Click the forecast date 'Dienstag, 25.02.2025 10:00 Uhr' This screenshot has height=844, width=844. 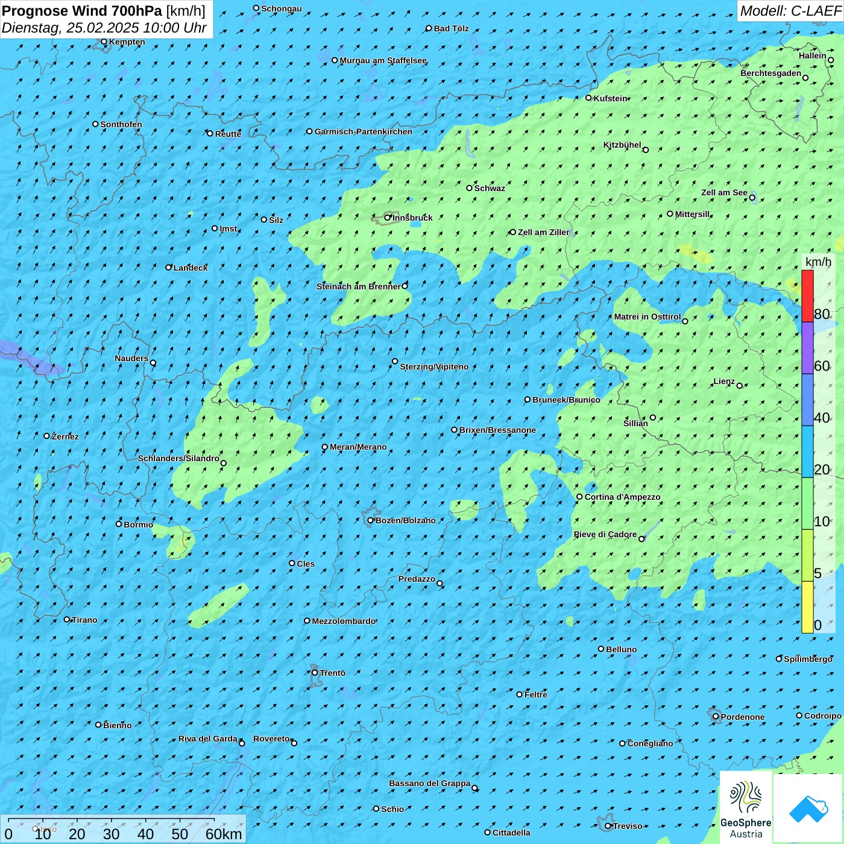(x=104, y=28)
